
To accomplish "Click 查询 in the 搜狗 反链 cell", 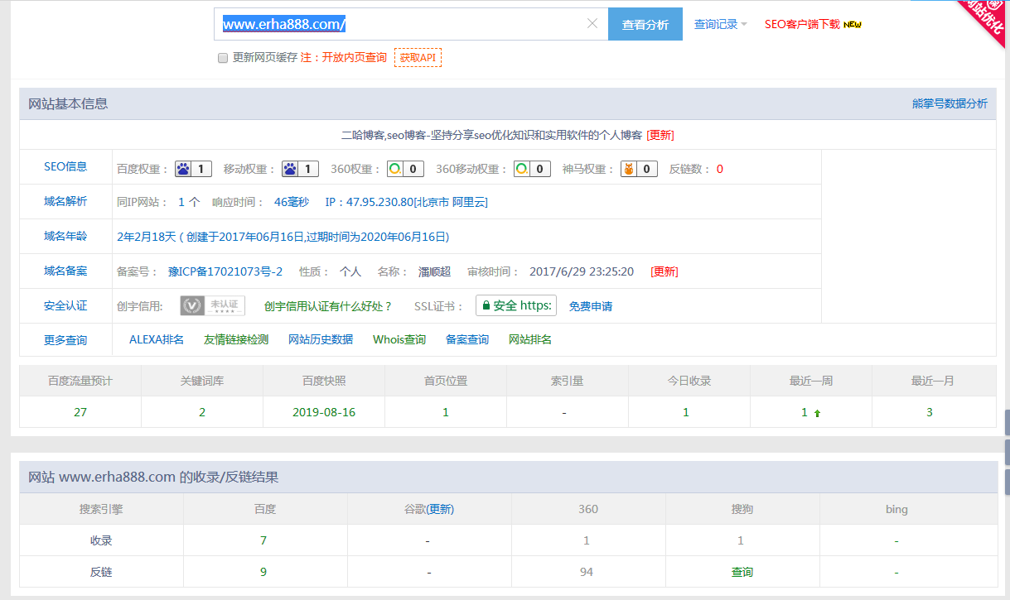I will pyautogui.click(x=742, y=572).
